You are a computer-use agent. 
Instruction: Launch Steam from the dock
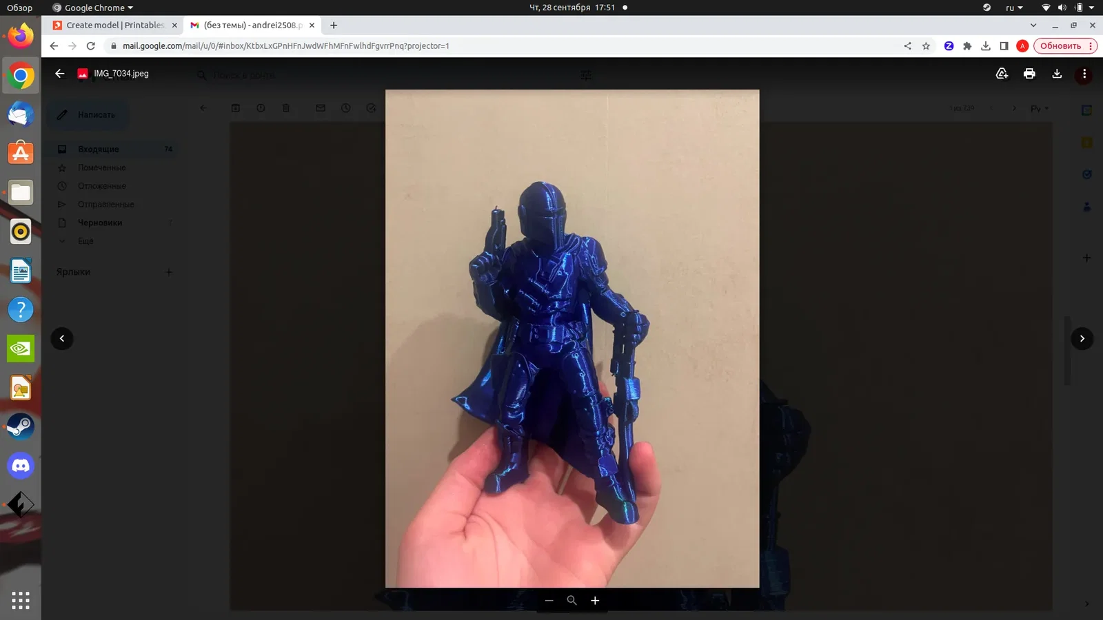(x=21, y=427)
